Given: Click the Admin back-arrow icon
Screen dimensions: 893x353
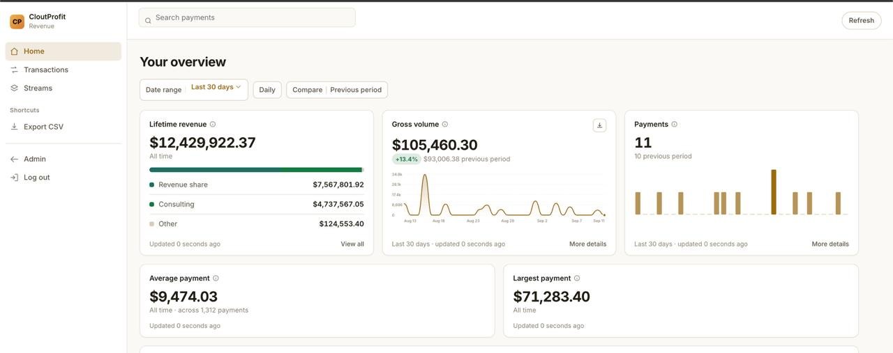Looking at the screenshot, I should coord(15,159).
